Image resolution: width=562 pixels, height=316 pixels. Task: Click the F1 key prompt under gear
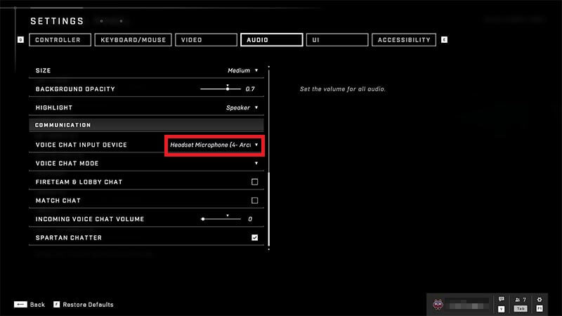[x=540, y=308]
